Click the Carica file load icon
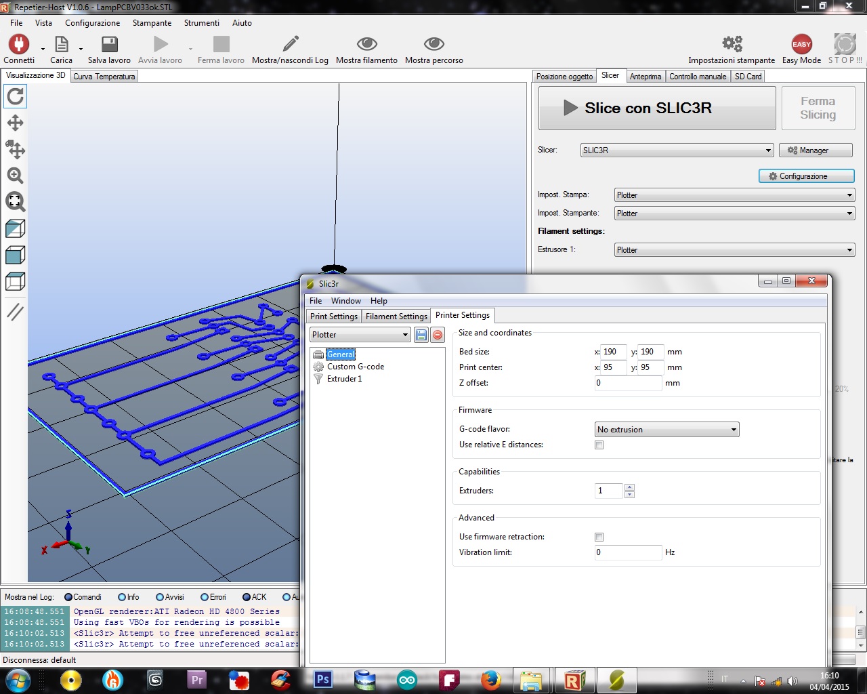The image size is (867, 694). point(61,45)
